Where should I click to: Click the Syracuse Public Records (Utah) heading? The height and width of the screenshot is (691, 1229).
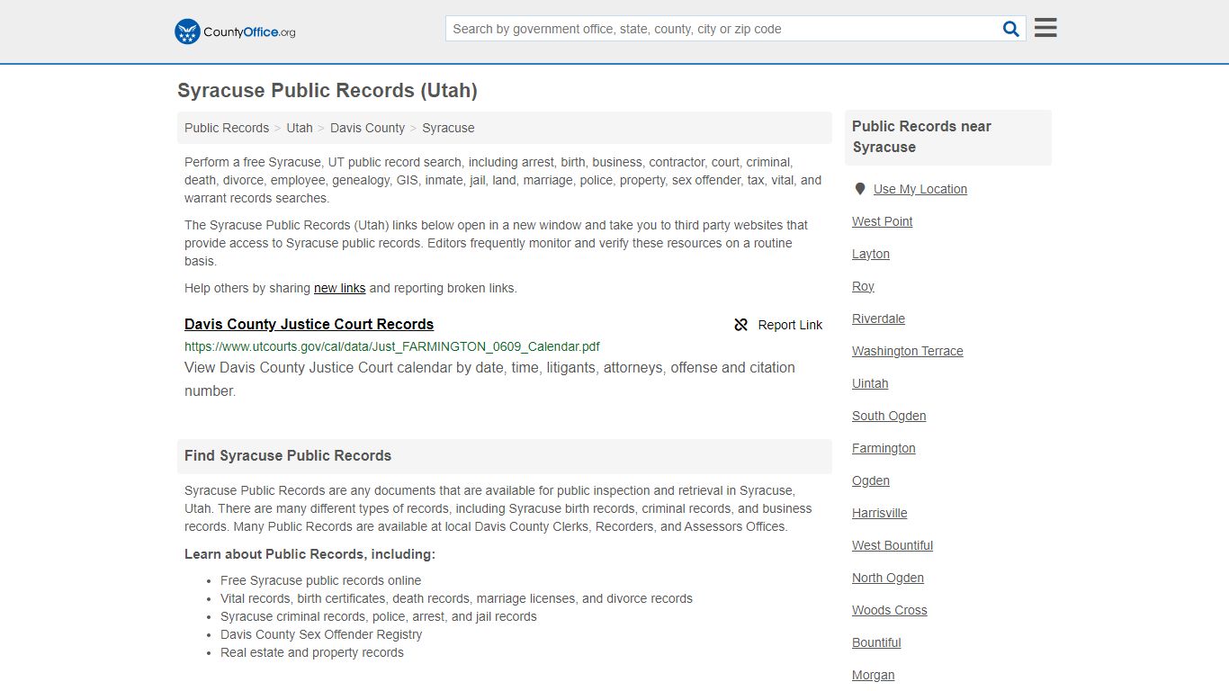coord(327,90)
